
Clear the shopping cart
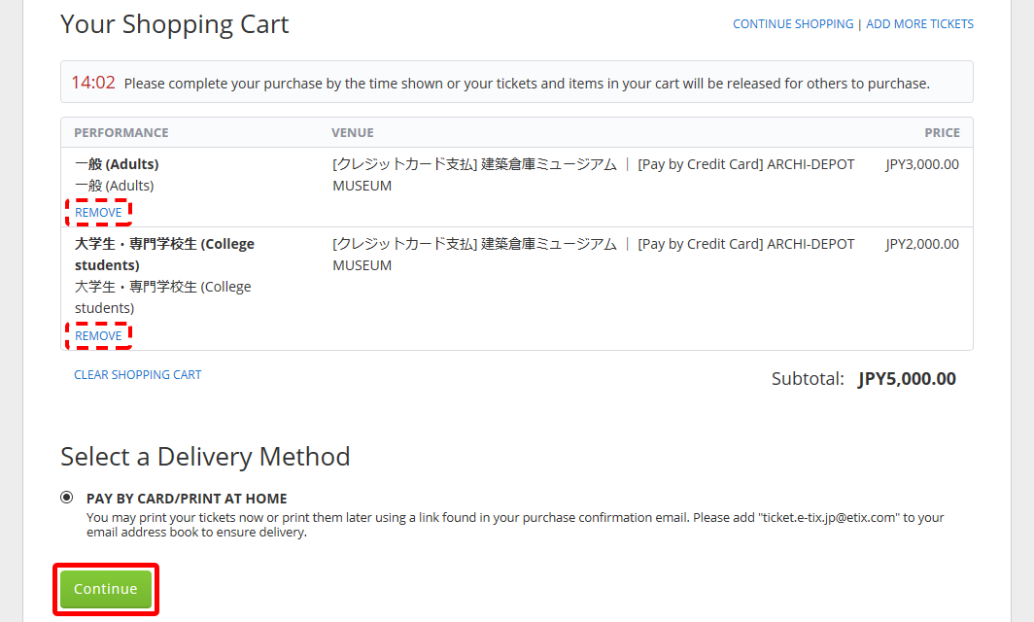pyautogui.click(x=138, y=375)
